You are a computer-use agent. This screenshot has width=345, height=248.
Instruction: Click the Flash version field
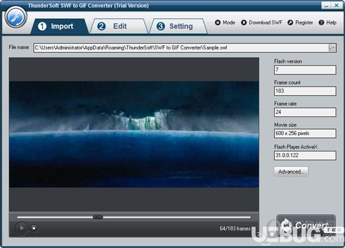(305, 70)
